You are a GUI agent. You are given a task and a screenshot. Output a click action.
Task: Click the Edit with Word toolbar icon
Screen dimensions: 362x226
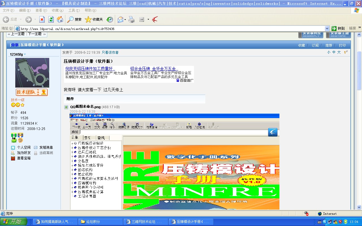(x=142, y=19)
